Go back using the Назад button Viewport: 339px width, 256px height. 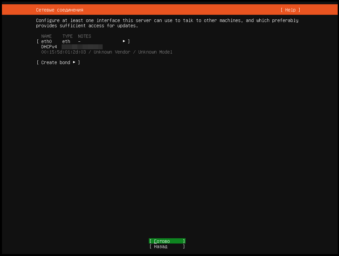[167, 246]
